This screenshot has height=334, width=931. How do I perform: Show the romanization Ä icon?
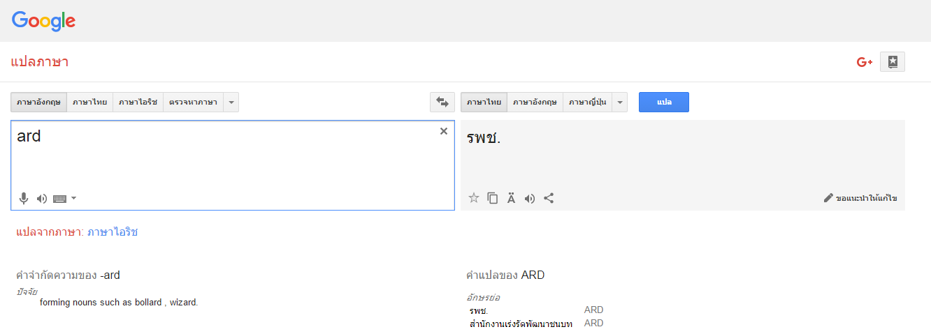[x=511, y=198]
